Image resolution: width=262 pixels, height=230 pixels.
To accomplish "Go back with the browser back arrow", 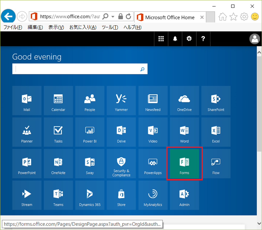I will click(x=8, y=16).
